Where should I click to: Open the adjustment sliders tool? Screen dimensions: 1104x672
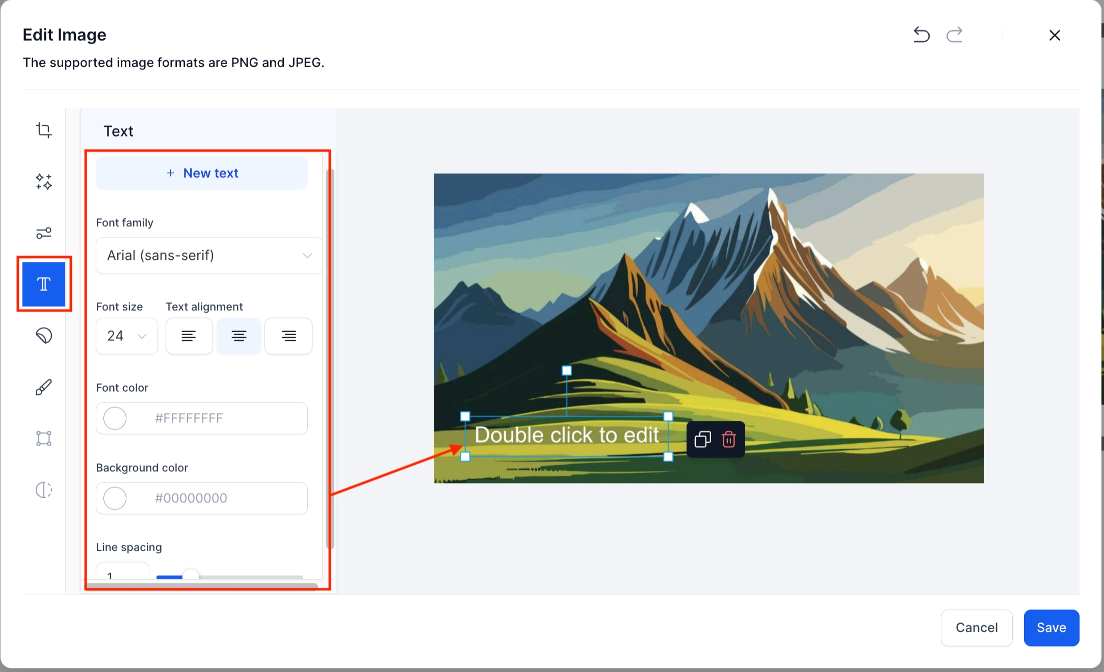tap(44, 233)
